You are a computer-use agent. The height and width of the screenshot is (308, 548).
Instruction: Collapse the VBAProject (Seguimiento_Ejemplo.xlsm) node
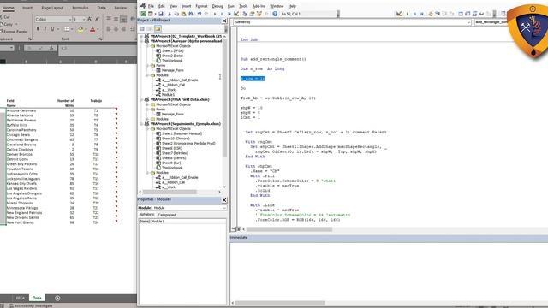[141, 124]
